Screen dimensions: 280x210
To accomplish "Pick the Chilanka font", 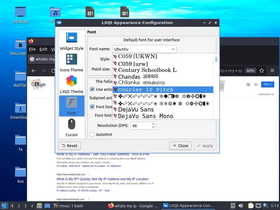I will (x=163, y=83).
